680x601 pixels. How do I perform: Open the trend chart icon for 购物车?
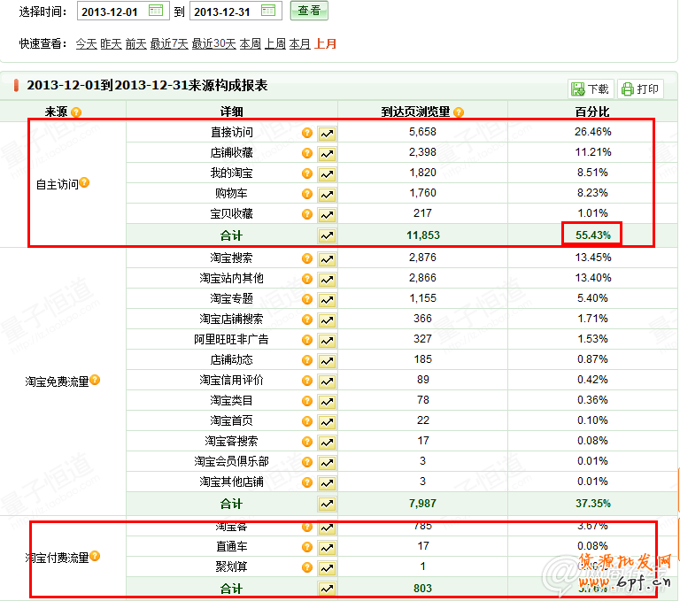point(328,194)
